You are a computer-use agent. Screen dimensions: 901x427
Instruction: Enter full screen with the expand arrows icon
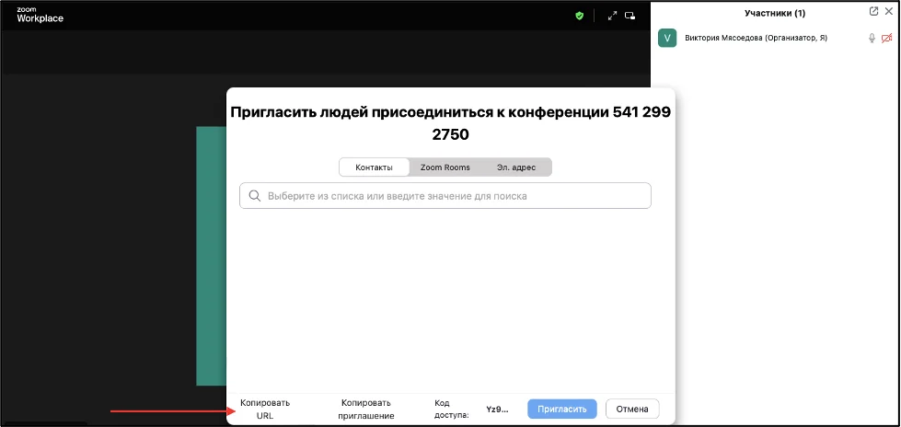tap(613, 16)
